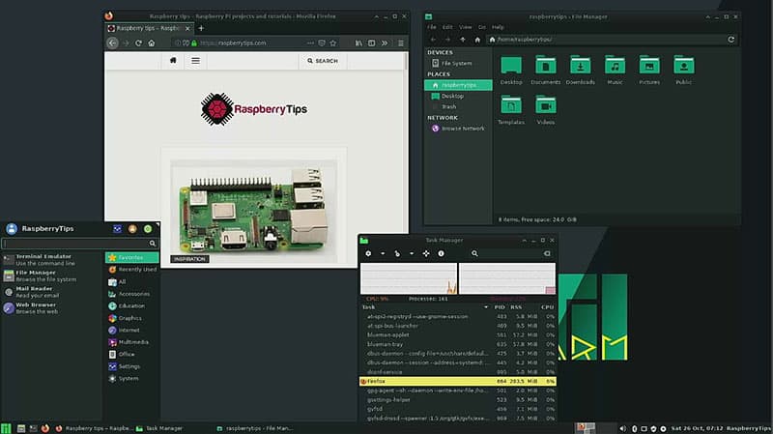
Task: Launch Web Browser from Whisker favorites
Action: (x=52, y=308)
